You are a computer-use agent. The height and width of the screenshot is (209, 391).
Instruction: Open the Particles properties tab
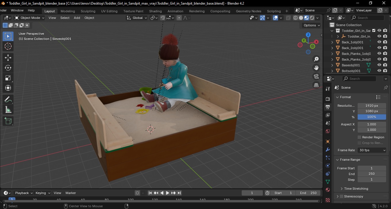pos(328,158)
